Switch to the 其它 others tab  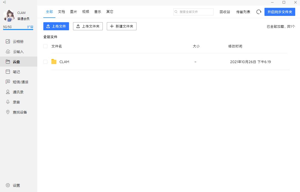click(110, 12)
